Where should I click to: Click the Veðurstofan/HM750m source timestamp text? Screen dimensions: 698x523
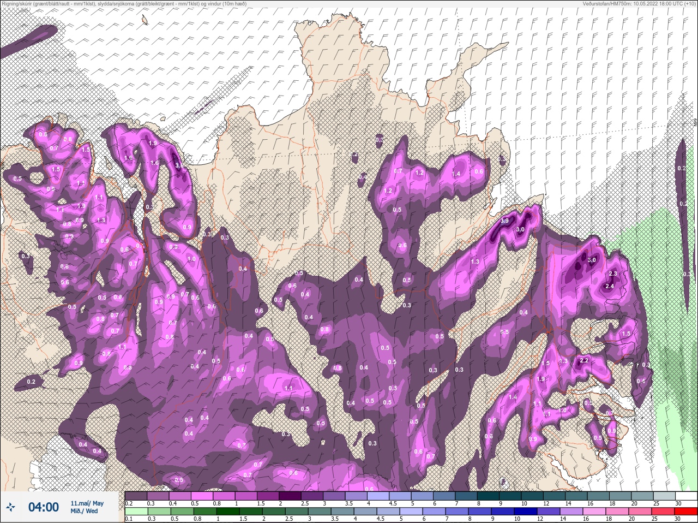tap(639, 4)
